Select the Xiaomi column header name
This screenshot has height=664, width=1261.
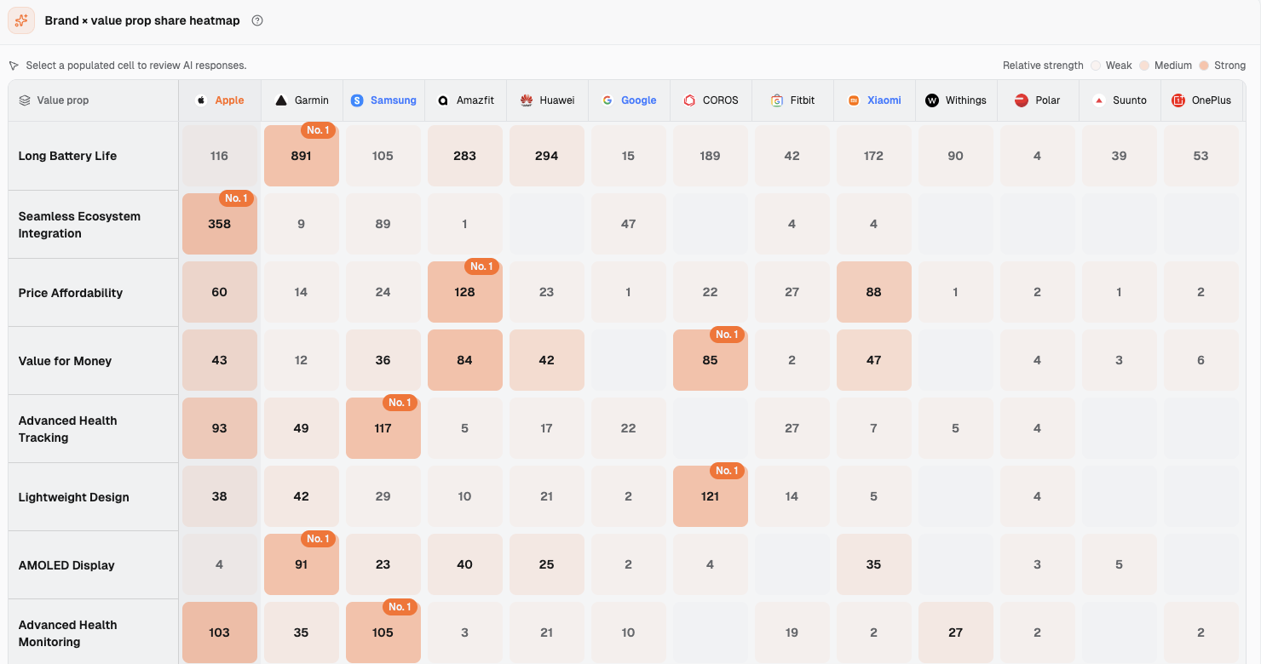click(x=884, y=100)
